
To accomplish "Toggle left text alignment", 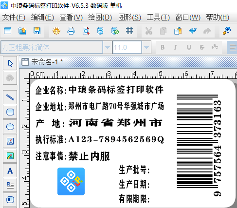I will (232, 47).
